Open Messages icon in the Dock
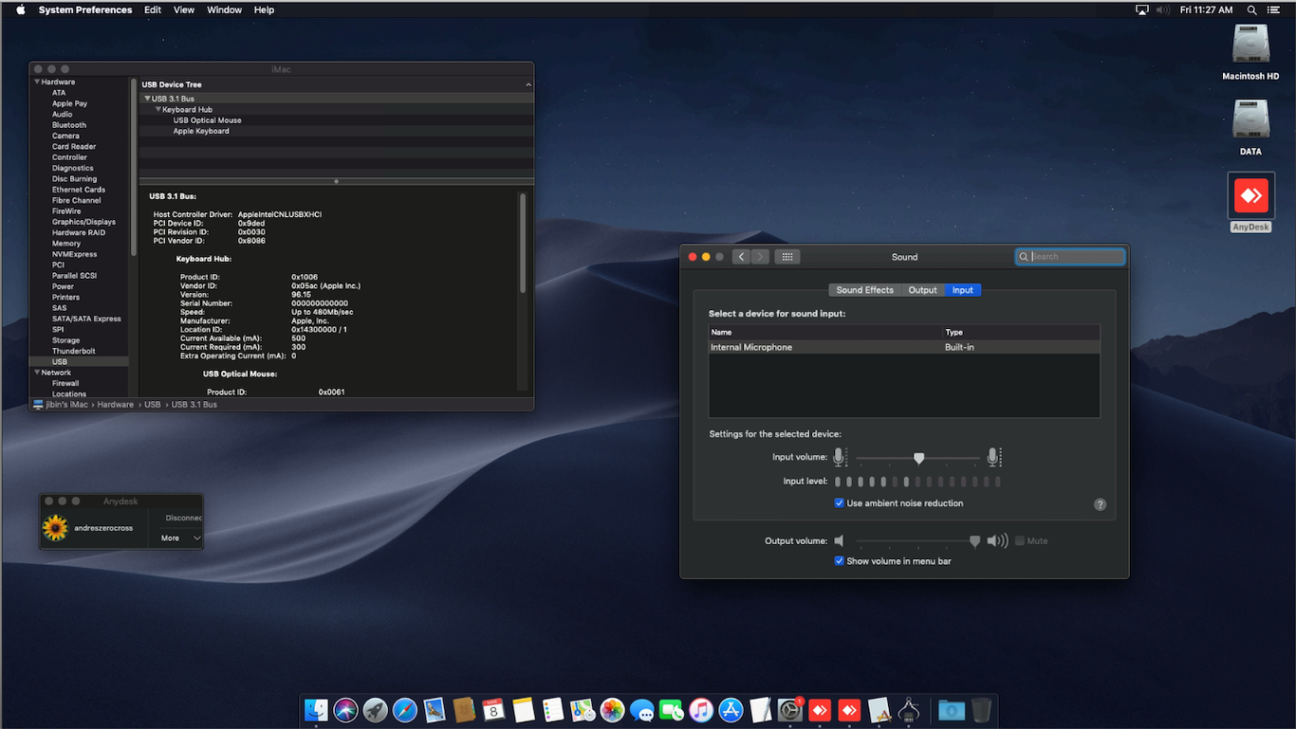Image resolution: width=1296 pixels, height=729 pixels. pyautogui.click(x=641, y=709)
